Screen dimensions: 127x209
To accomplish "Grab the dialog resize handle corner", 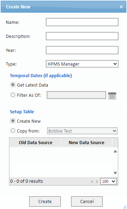I will click(125, 207).
